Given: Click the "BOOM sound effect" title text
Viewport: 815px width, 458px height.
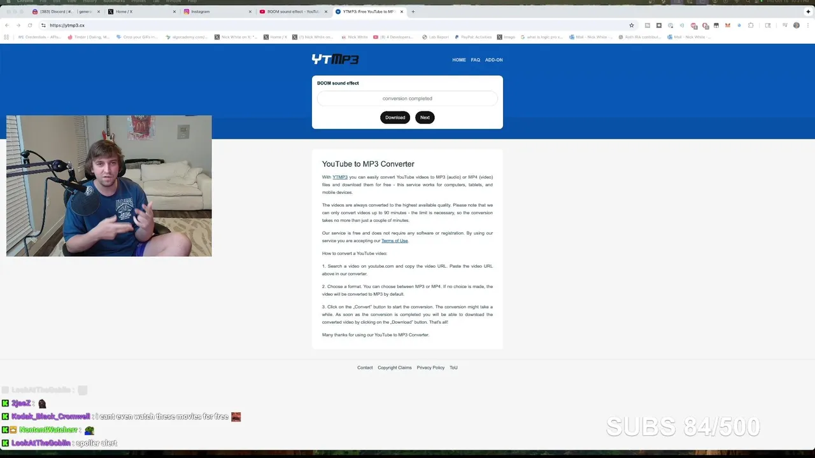Looking at the screenshot, I should pos(338,83).
